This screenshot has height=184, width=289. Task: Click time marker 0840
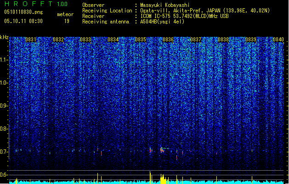pyautogui.click(x=278, y=40)
